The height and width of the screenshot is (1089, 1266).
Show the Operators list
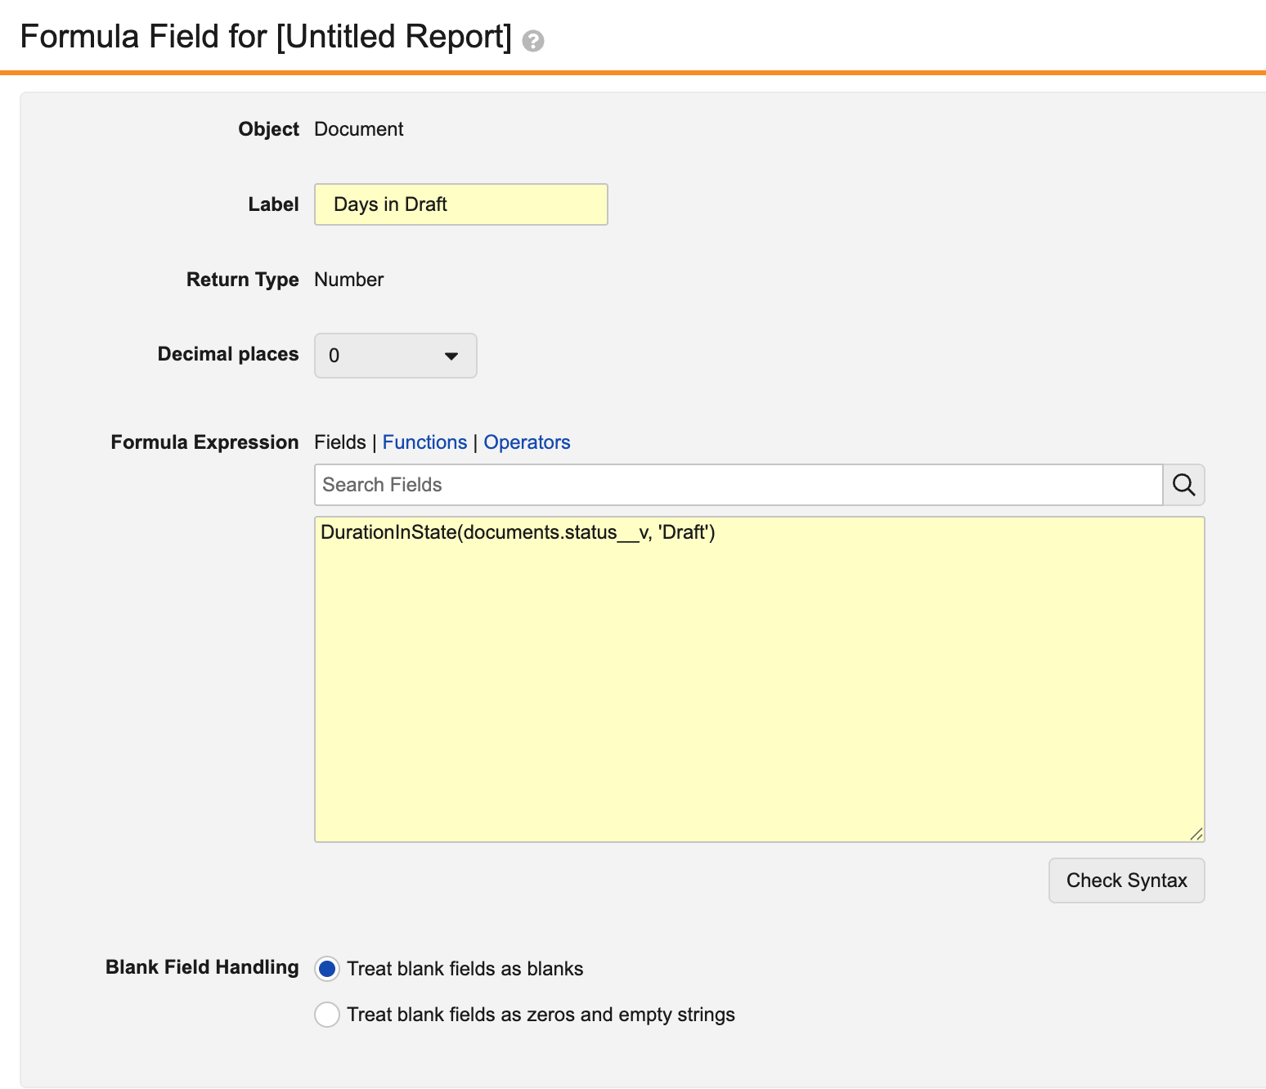coord(527,442)
